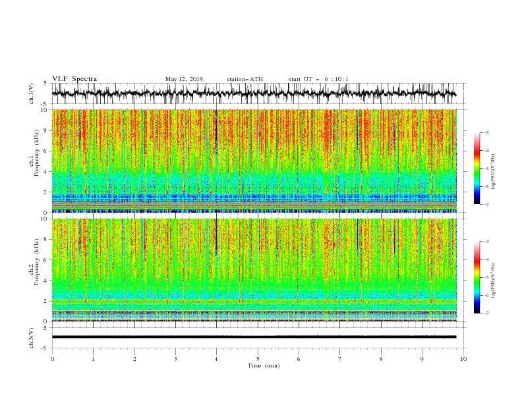This screenshot has width=522, height=403.
Task: Select the "start UT = 6 :10: 1" text
Action: click(x=318, y=79)
